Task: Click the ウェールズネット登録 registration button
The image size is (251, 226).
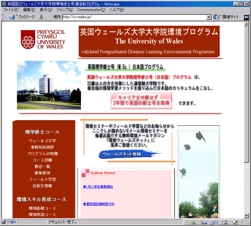Action: pos(130,154)
